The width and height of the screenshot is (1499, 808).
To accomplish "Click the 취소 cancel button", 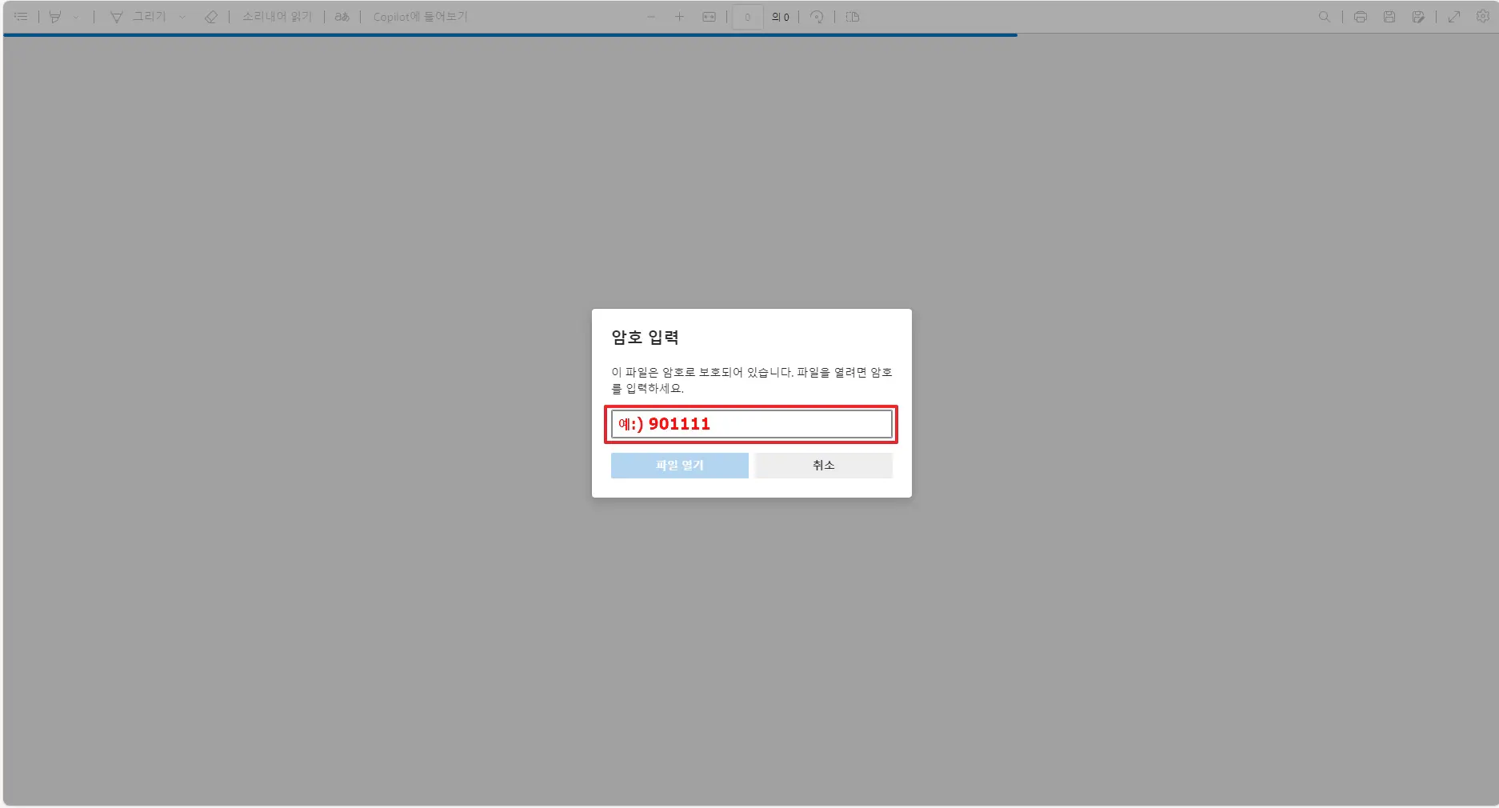I will (x=824, y=466).
